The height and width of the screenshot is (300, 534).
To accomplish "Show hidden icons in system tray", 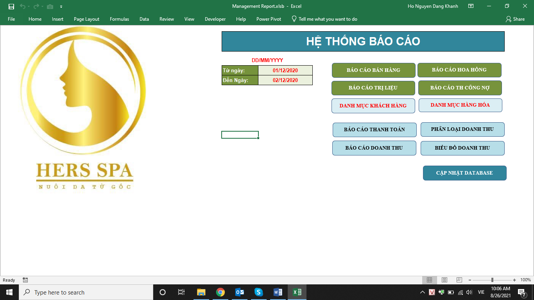I will [x=423, y=292].
